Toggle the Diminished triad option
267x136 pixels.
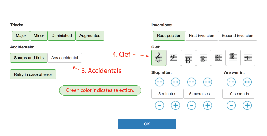62,36
